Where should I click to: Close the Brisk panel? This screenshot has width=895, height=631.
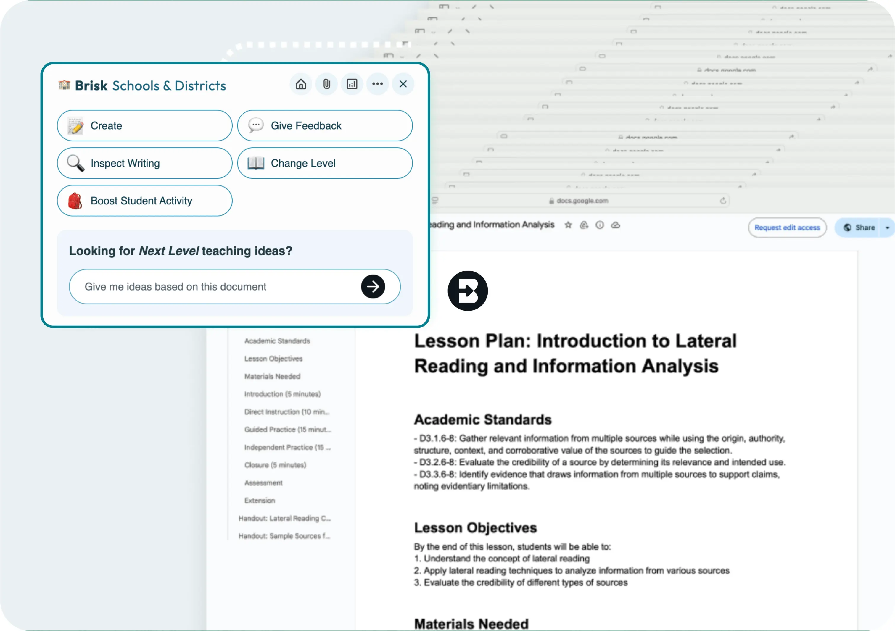pos(403,84)
